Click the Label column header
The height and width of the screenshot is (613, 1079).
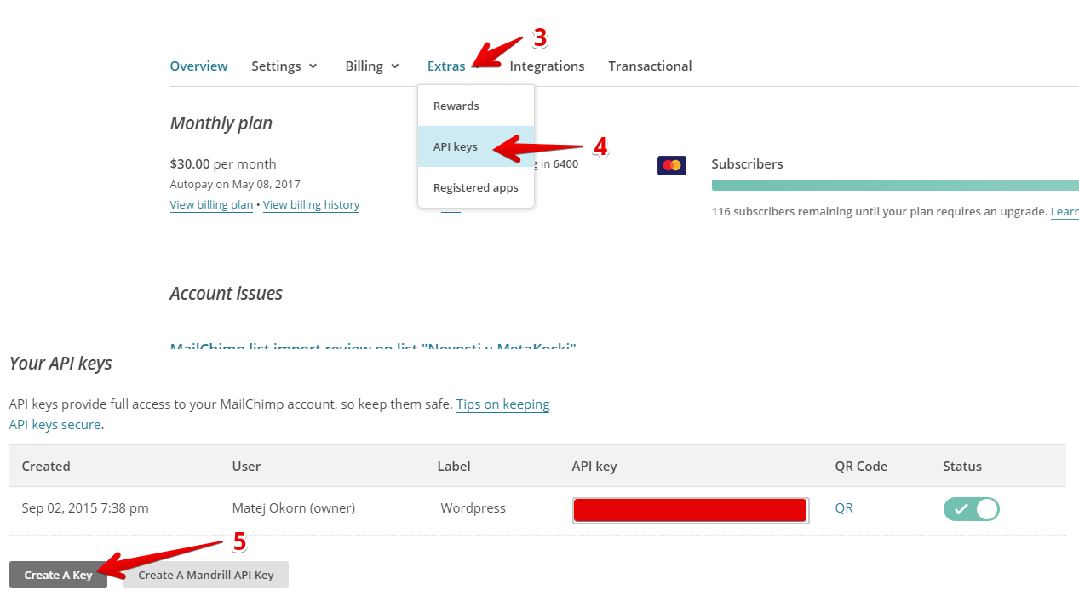[454, 466]
